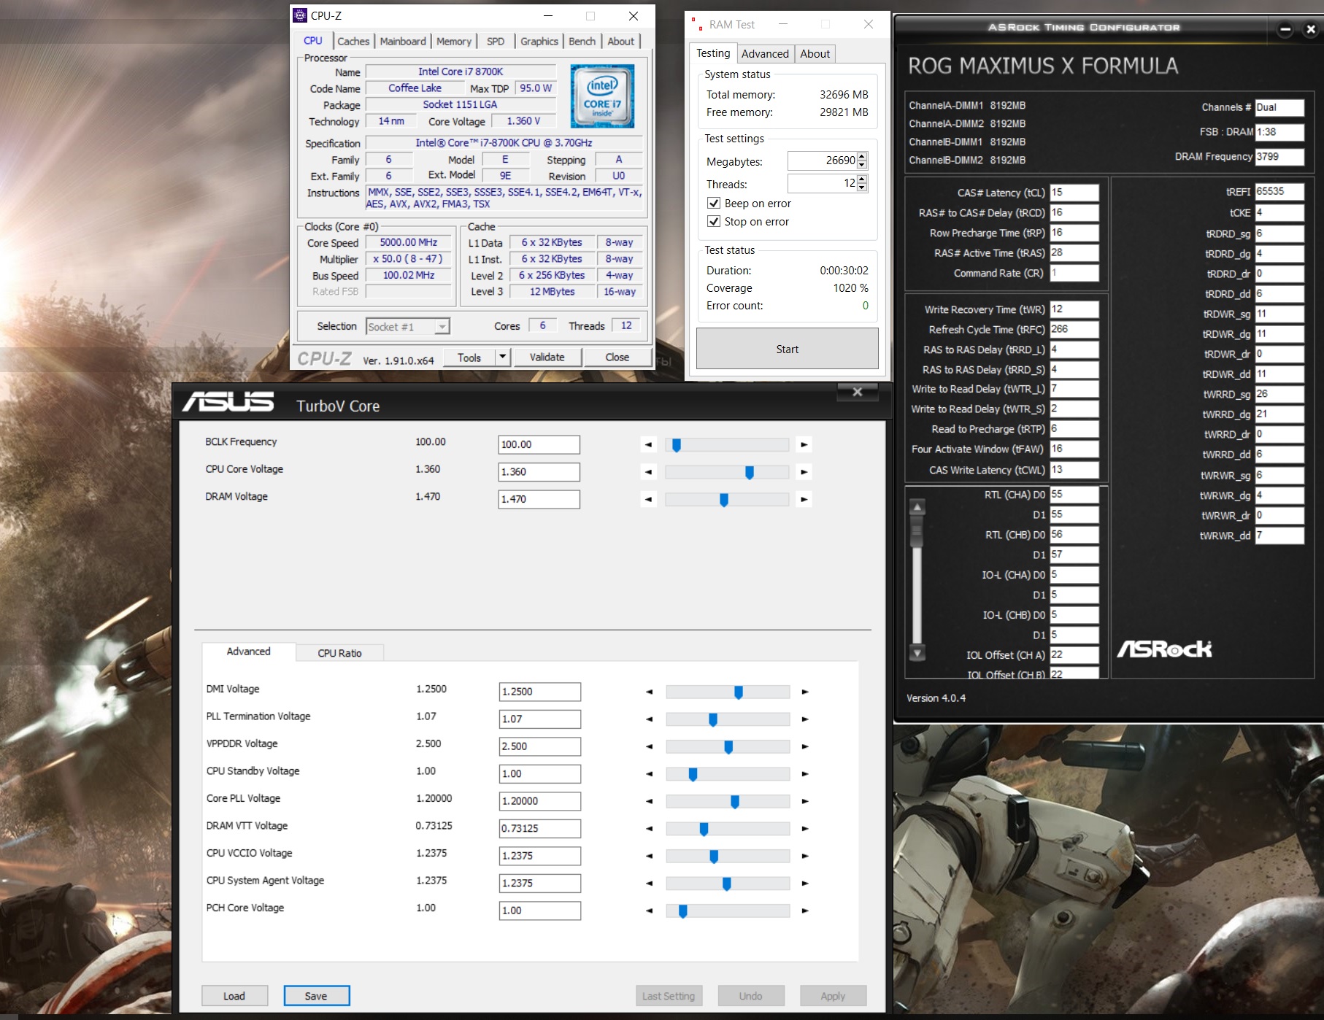
Task: Click the tREFI value field in ASRock
Action: (x=1279, y=192)
